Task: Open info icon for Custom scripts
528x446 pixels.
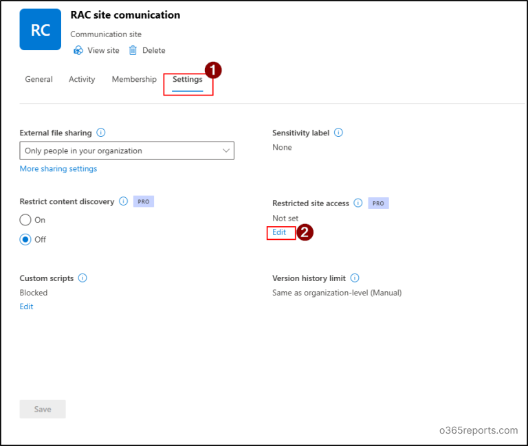Action: click(82, 278)
